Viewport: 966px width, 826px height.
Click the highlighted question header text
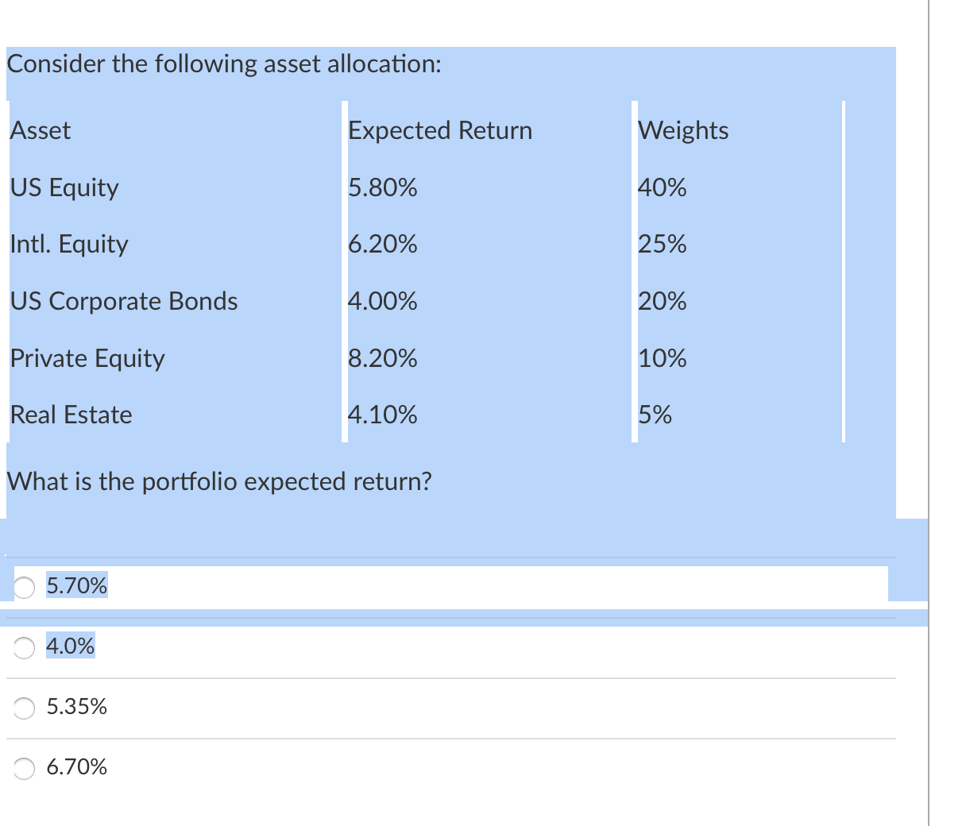[222, 64]
